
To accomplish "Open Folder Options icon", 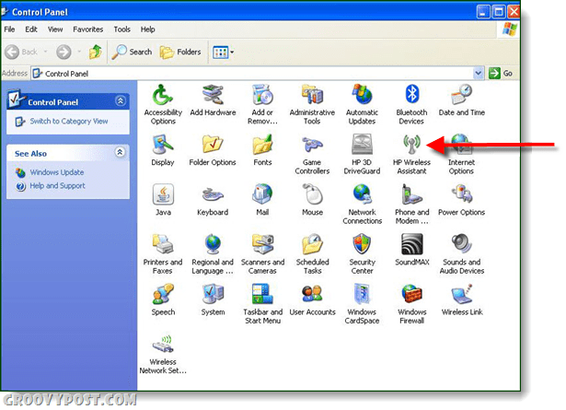I will 213,145.
